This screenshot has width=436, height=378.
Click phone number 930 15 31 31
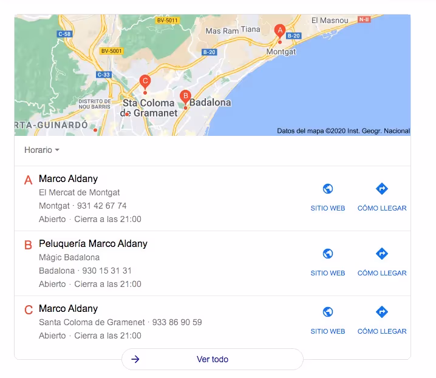[x=107, y=271]
